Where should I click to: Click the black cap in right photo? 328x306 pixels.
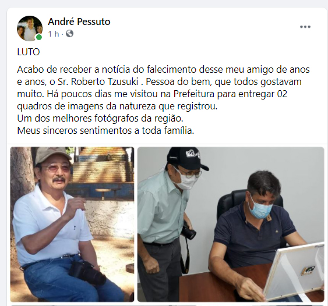click(187, 158)
